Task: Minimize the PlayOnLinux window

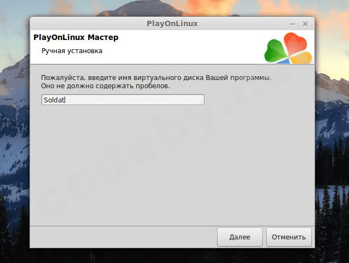Action: [x=293, y=24]
